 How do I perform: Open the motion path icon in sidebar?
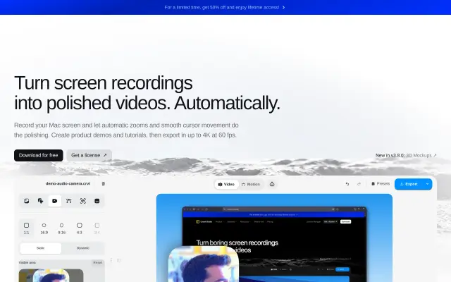tap(69, 201)
